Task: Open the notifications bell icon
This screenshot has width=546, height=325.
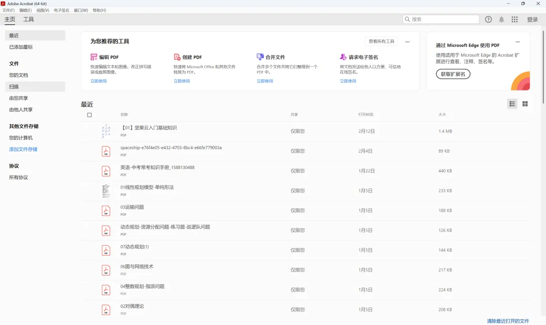Action: (502, 20)
